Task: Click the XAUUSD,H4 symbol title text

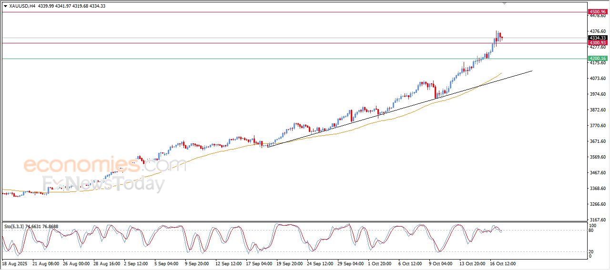Action: point(22,6)
